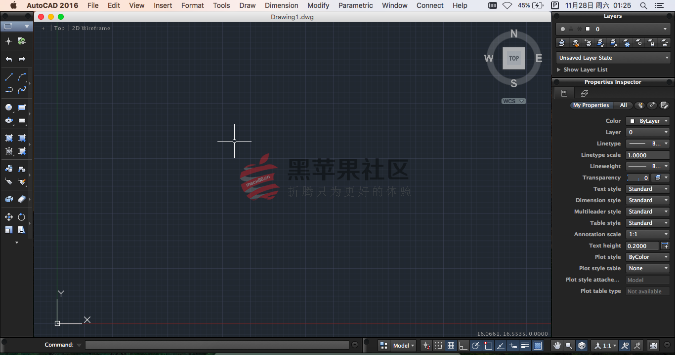This screenshot has height=355, width=675.
Task: Open the Color ByLayer dropdown
Action: 648,121
